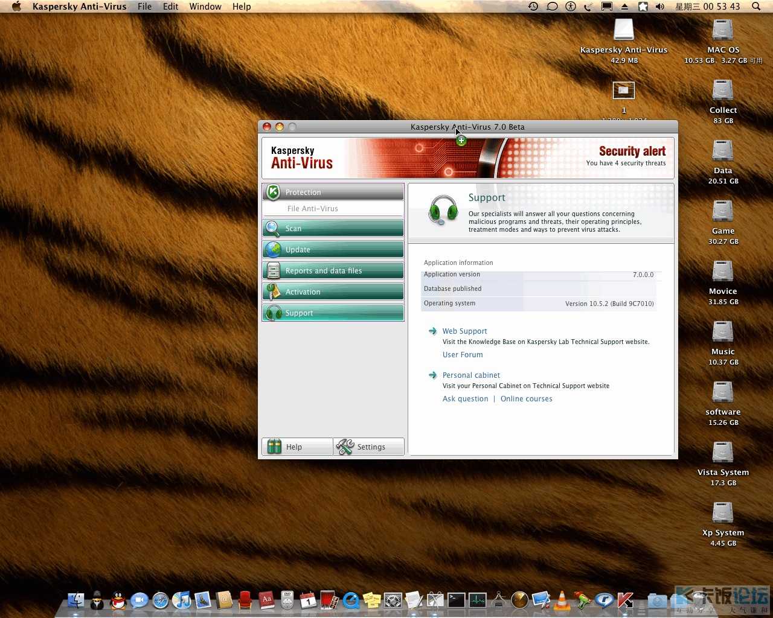Open QQ penguin app in dock
Image resolution: width=773 pixels, height=618 pixels.
[x=118, y=600]
